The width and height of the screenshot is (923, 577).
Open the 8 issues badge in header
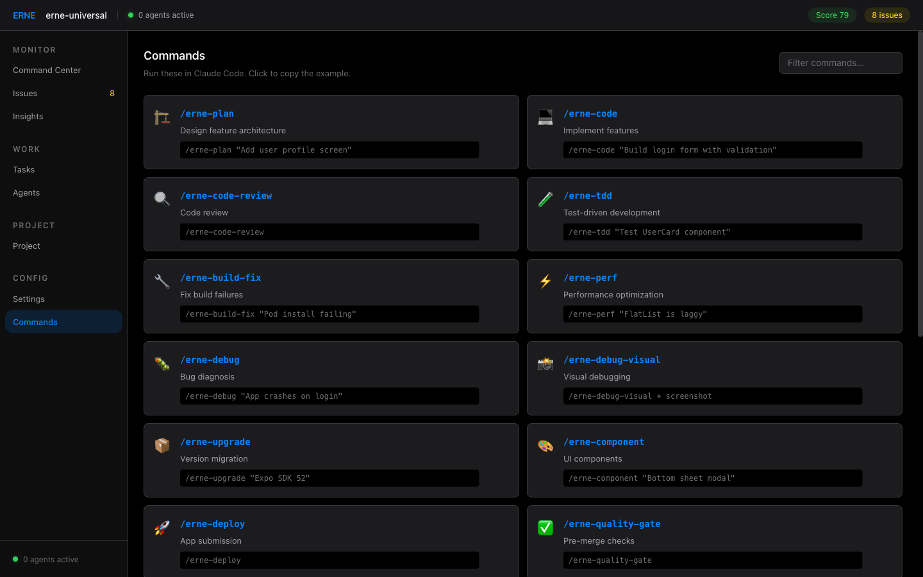click(886, 15)
